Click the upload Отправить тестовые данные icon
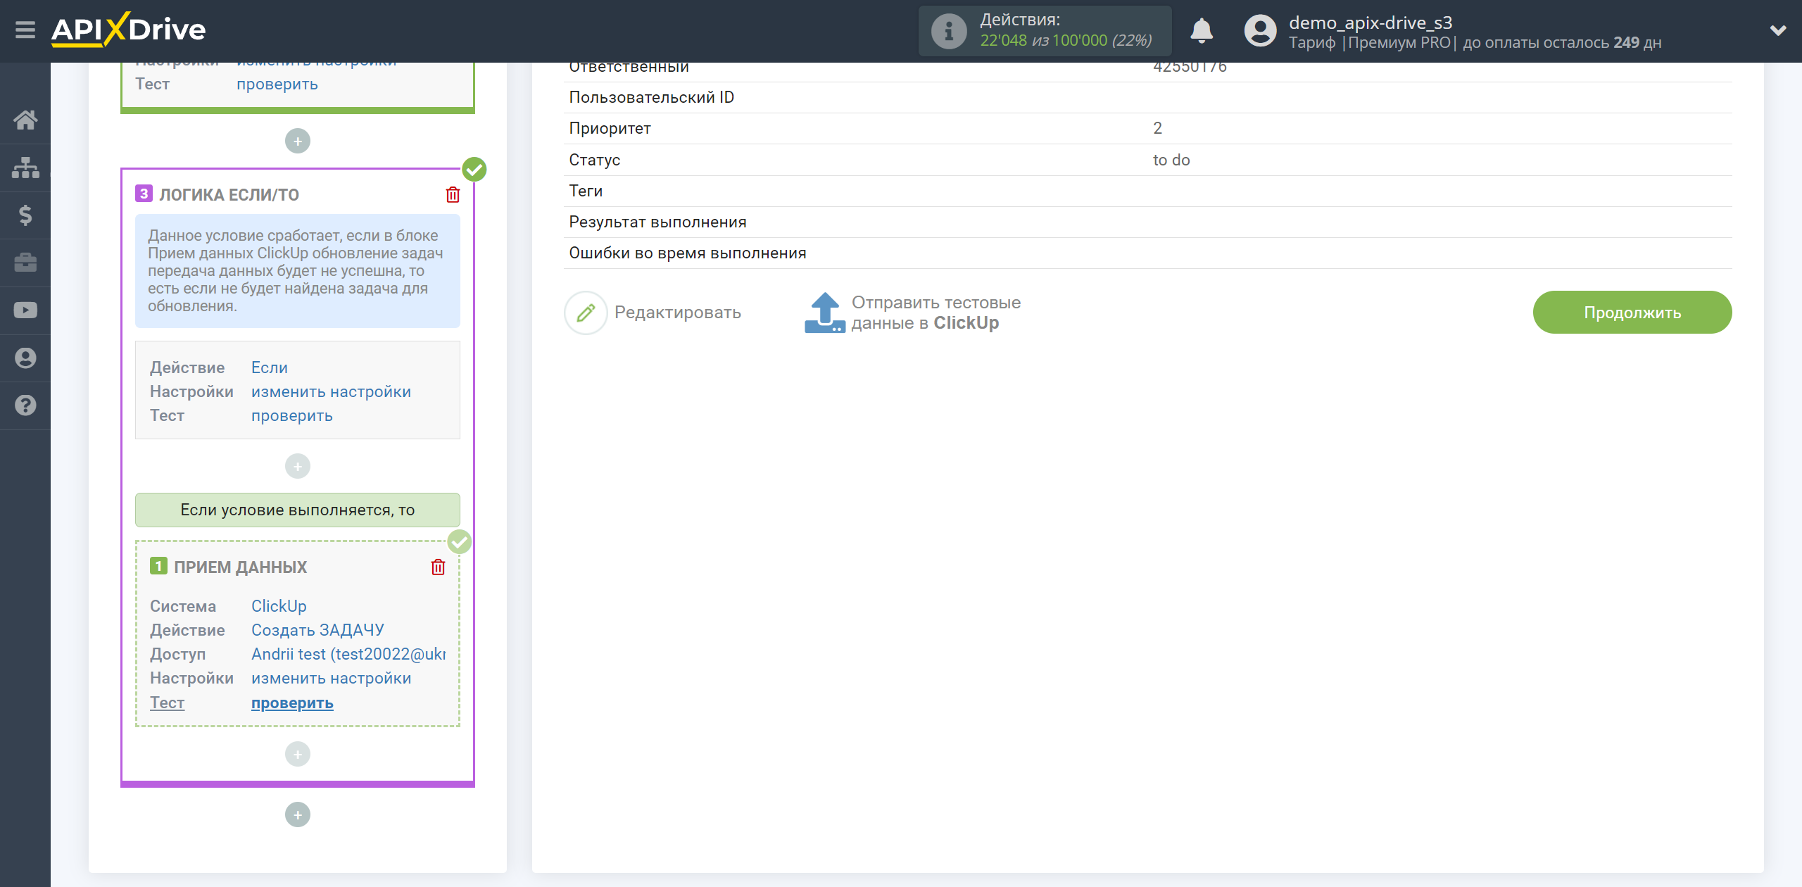1802x887 pixels. (824, 311)
